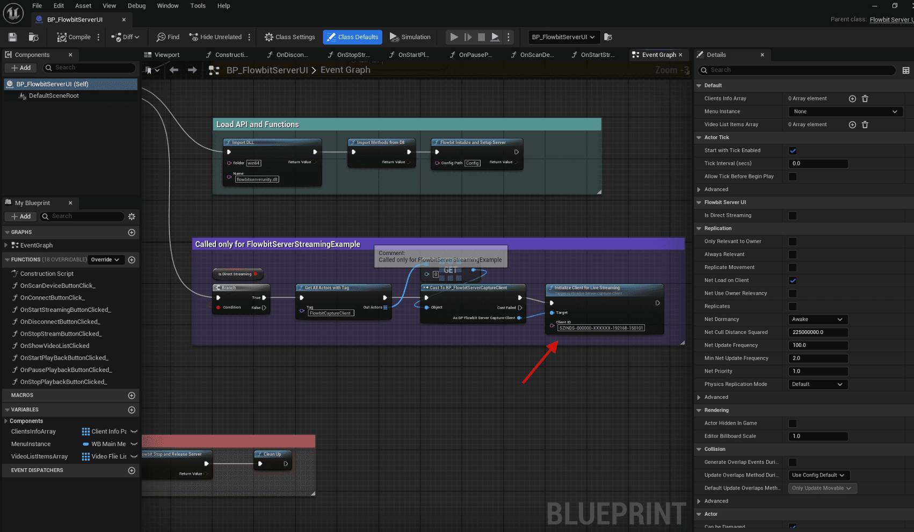
Task: Add a new function via plus icon
Action: (x=132, y=260)
